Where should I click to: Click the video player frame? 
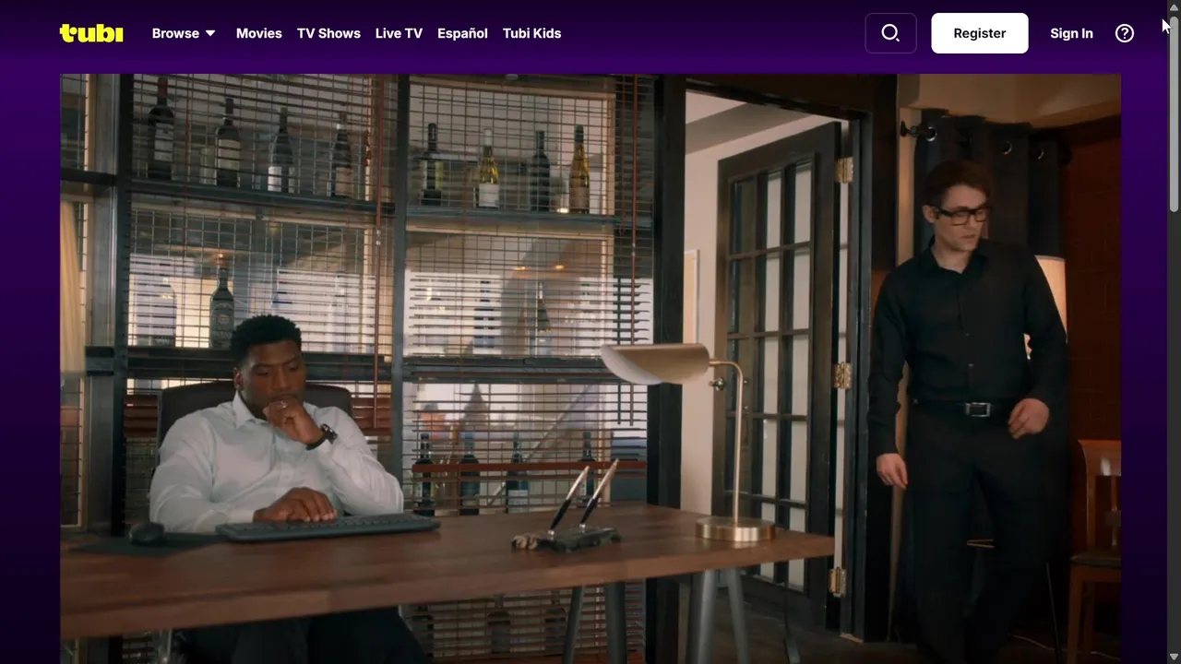click(590, 369)
